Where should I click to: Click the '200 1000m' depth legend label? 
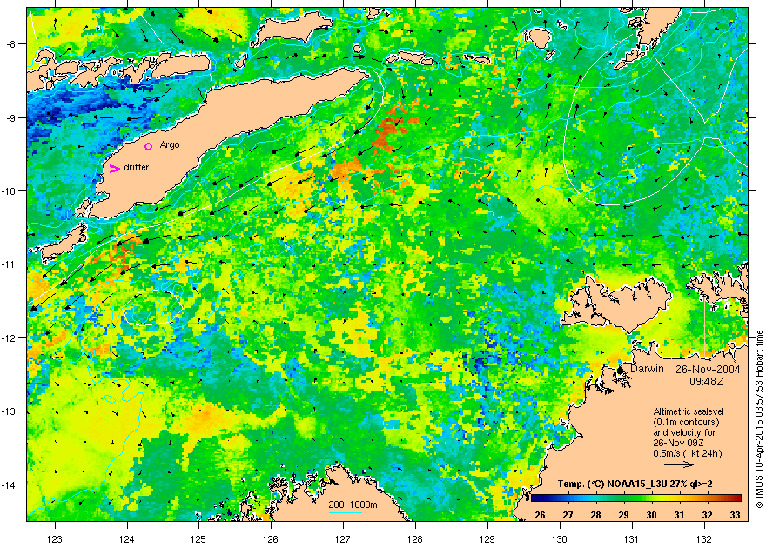353,505
